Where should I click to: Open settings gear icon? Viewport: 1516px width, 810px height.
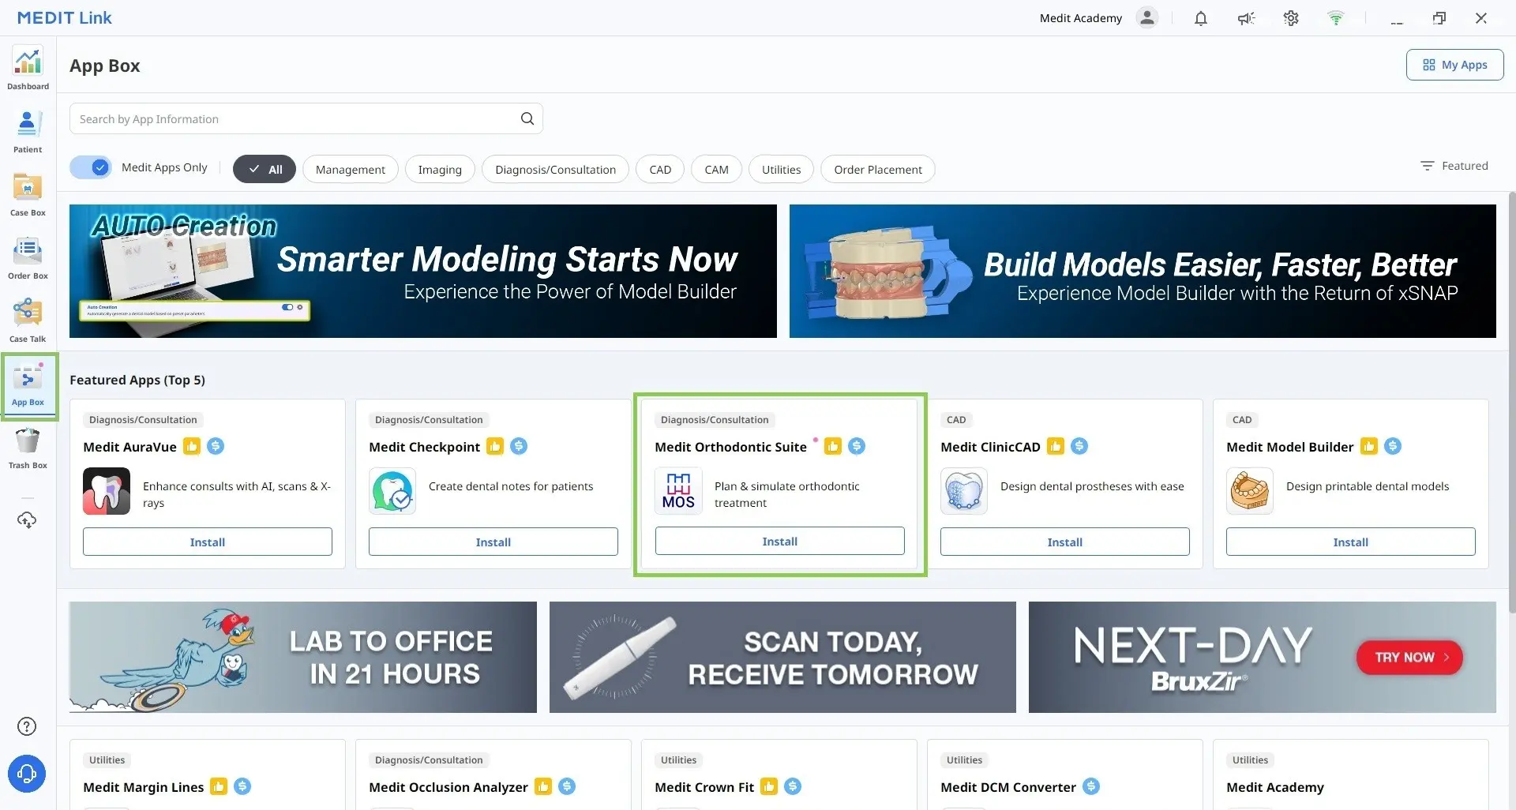(x=1291, y=18)
